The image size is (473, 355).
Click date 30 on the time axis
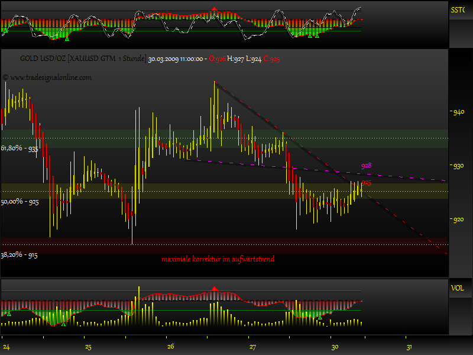[335, 347]
